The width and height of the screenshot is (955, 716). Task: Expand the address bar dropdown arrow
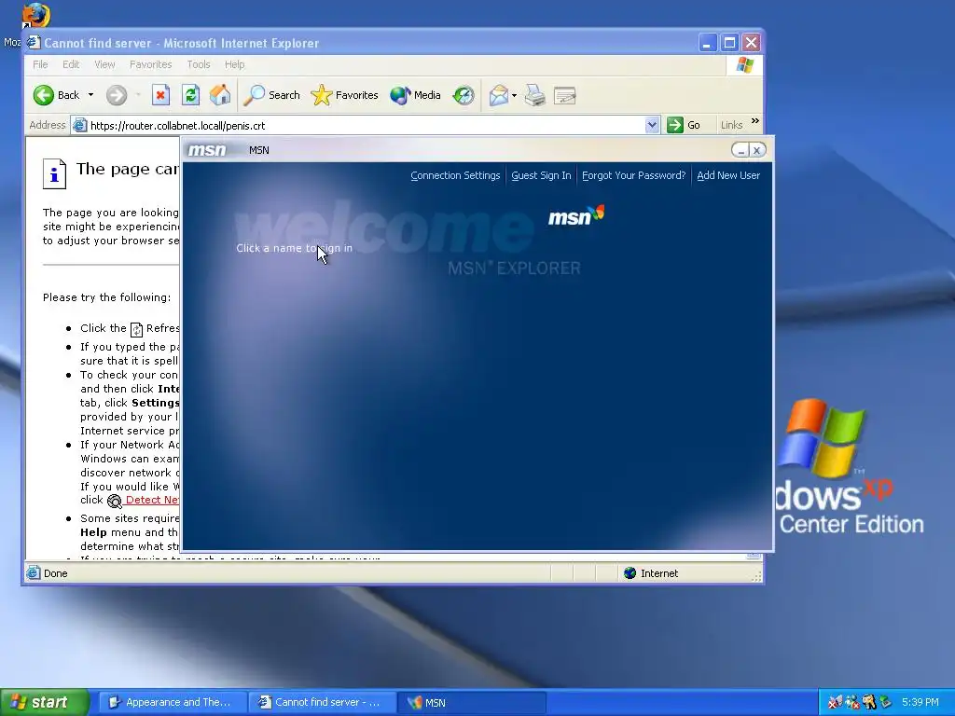652,126
